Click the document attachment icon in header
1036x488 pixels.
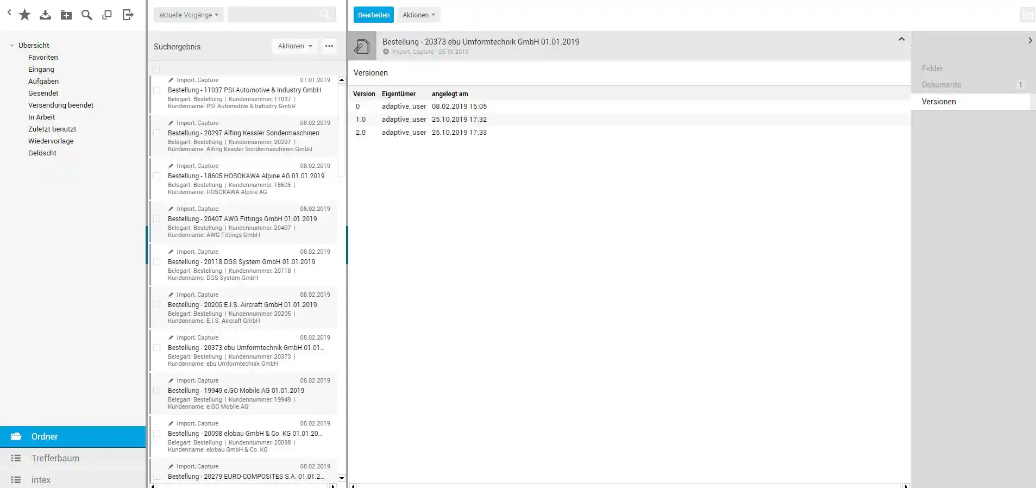[362, 47]
